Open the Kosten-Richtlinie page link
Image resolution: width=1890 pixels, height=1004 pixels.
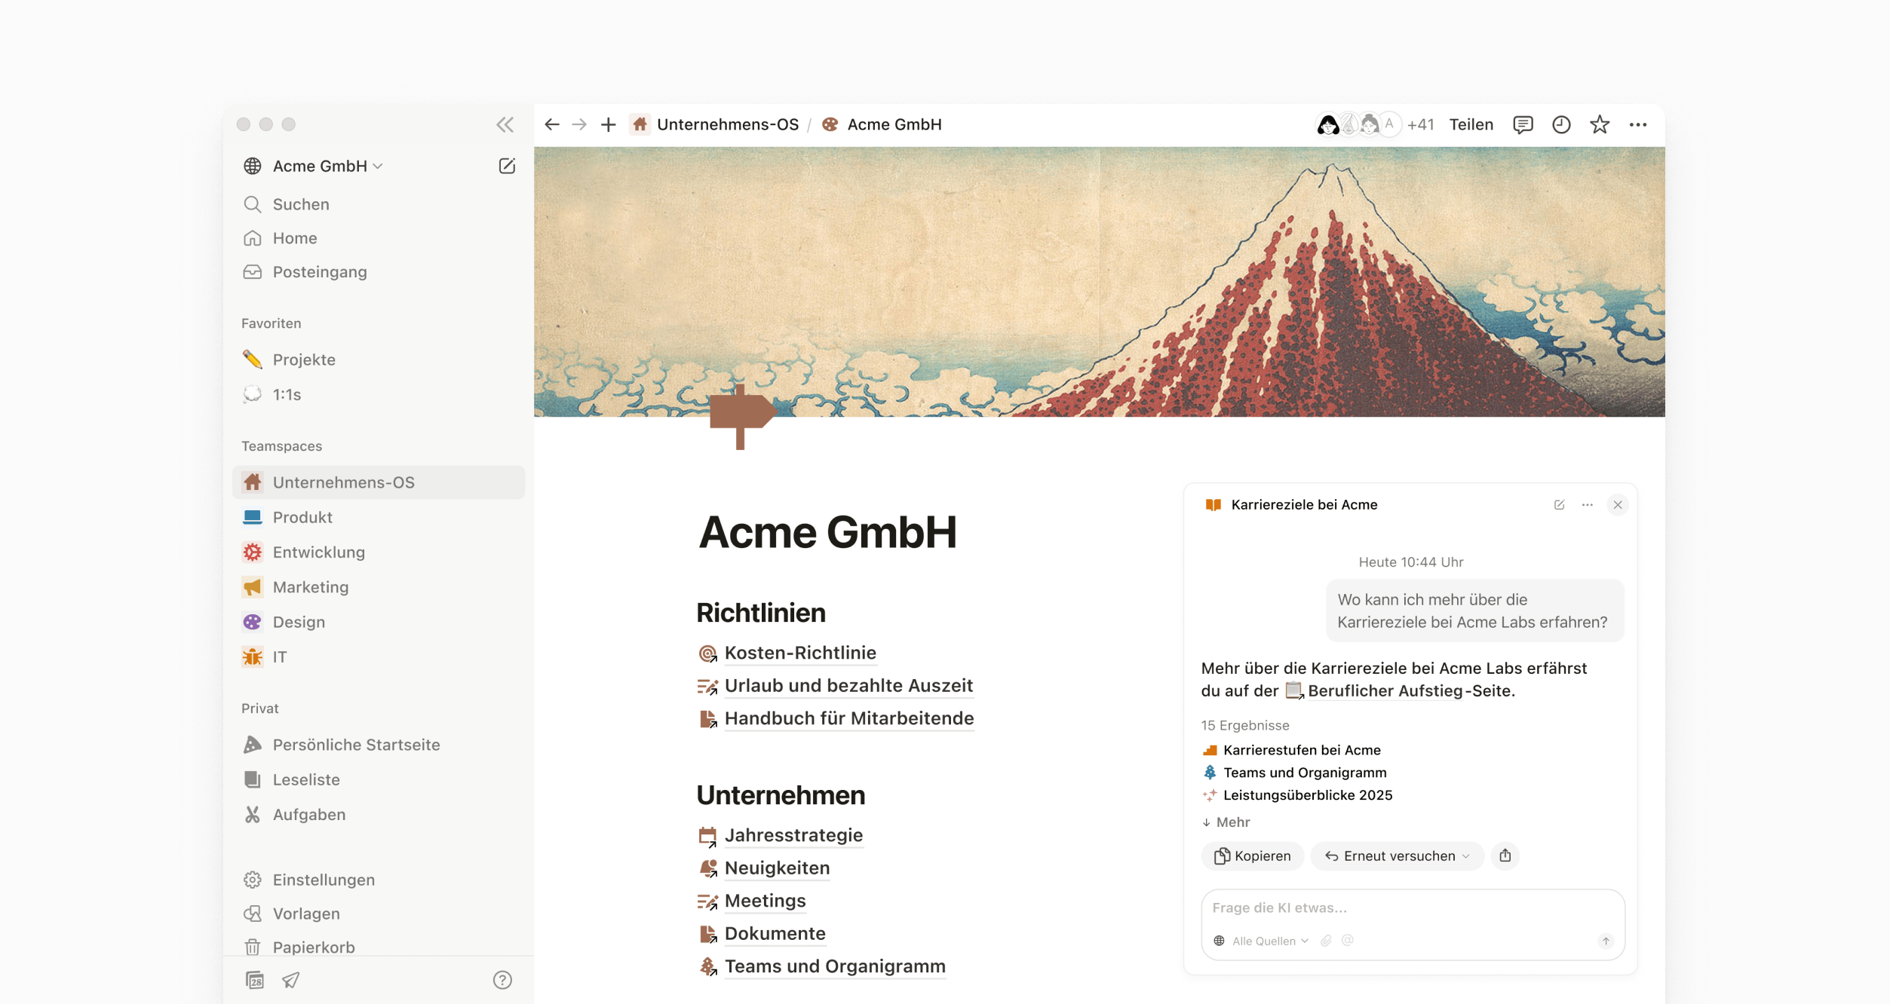tap(799, 653)
